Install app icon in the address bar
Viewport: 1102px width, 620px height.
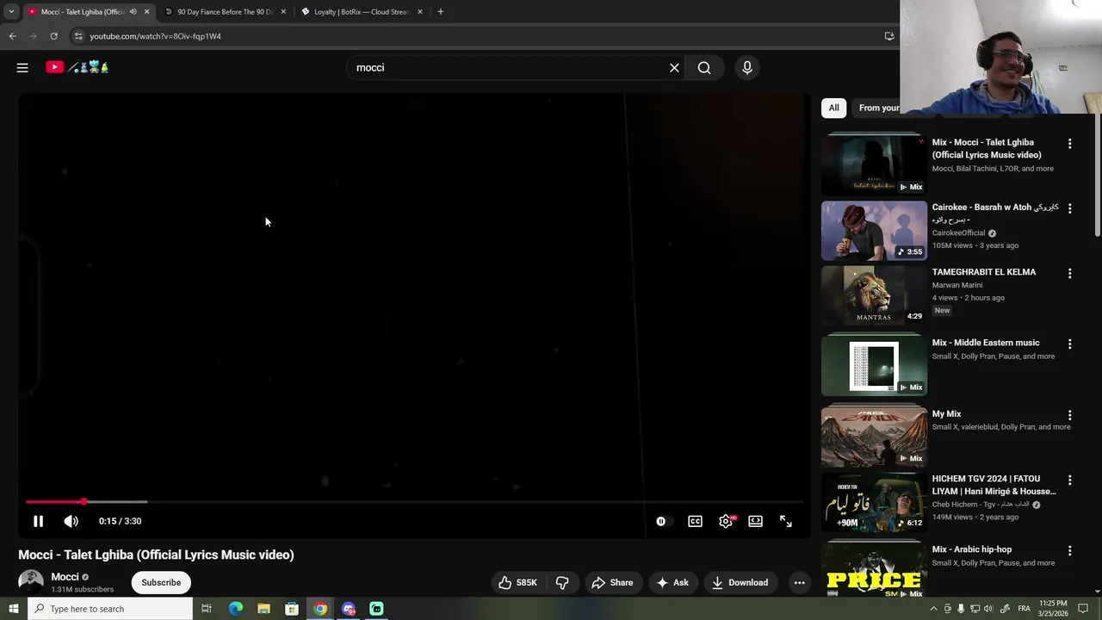click(889, 36)
